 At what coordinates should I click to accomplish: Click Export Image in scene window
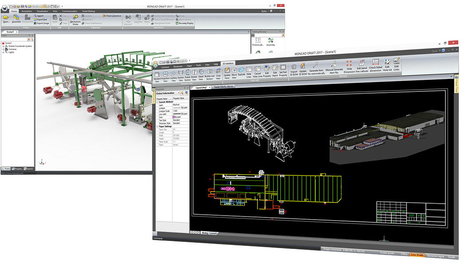tap(41, 23)
